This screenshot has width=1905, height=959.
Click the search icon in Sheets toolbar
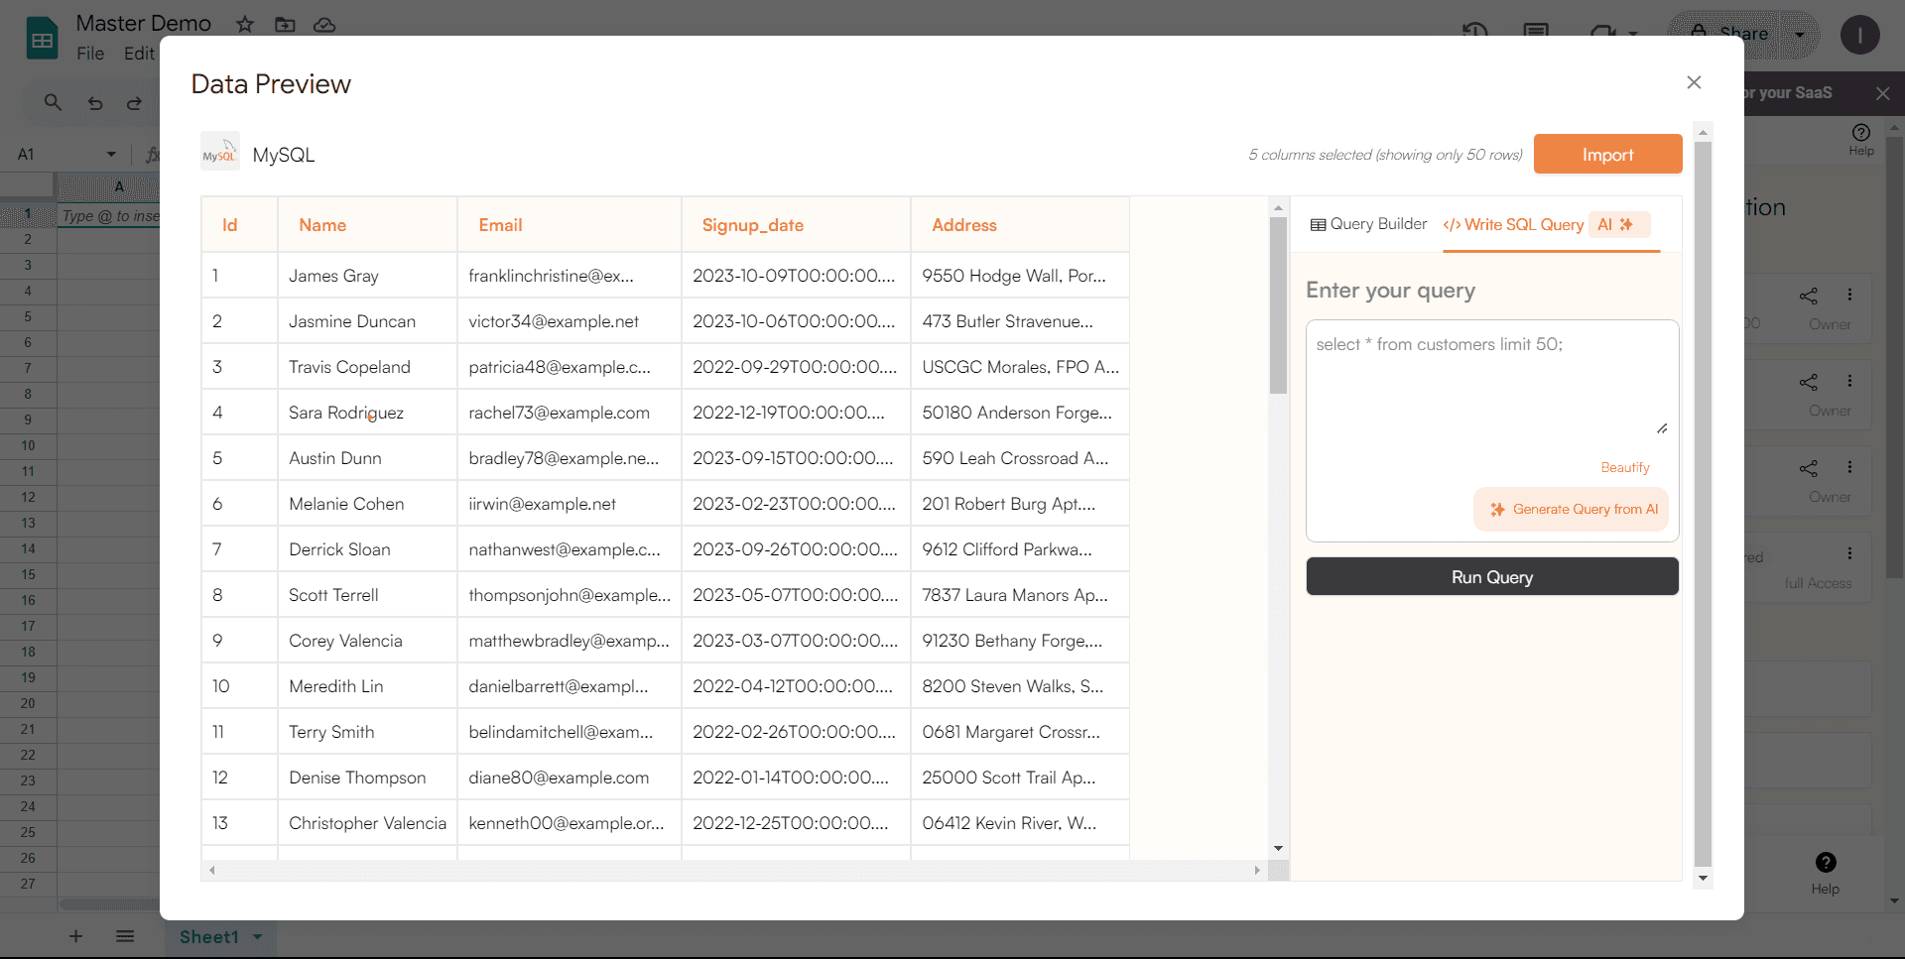point(53,102)
